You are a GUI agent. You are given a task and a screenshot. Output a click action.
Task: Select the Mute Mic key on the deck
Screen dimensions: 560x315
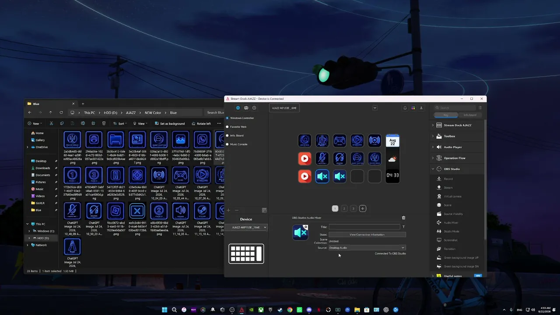pyautogui.click(x=322, y=158)
